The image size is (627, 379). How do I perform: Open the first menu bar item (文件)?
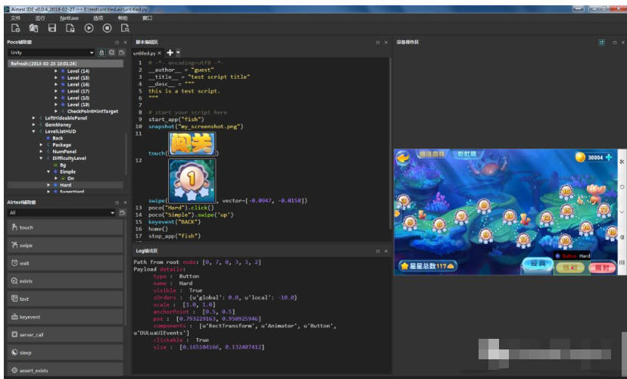point(15,18)
